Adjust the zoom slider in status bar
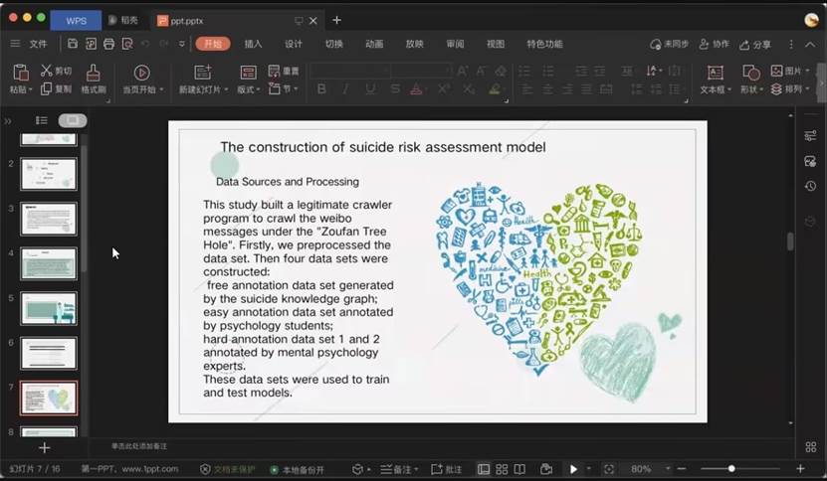The height and width of the screenshot is (481, 827). [x=731, y=469]
